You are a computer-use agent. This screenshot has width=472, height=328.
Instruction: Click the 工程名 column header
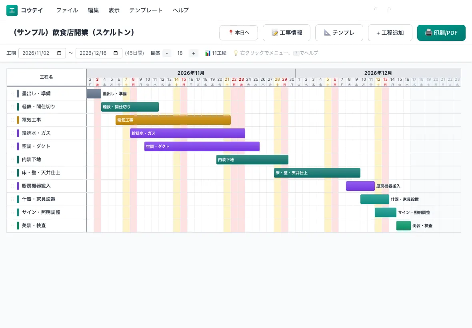point(46,77)
